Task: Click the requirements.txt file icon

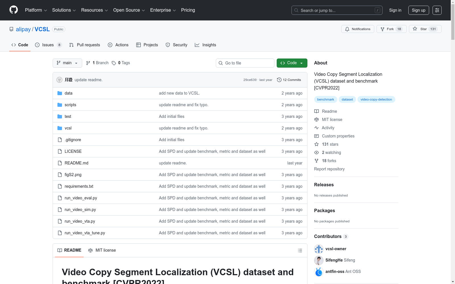Action: 60,186
